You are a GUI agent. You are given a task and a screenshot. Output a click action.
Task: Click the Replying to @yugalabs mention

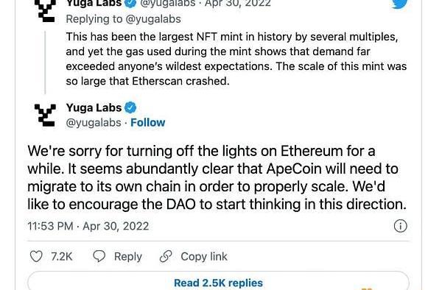(152, 19)
